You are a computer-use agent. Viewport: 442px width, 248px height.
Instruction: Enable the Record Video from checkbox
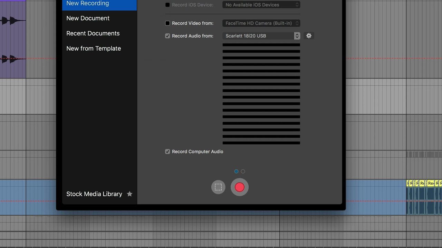(x=167, y=23)
